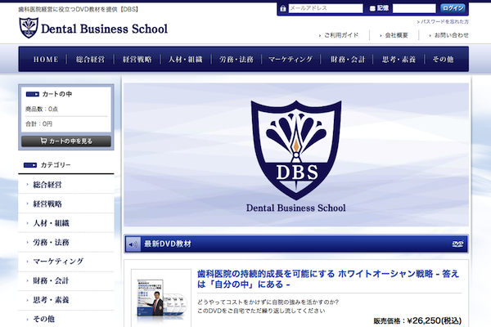Click the DVD logo icon in section header
The width and height of the screenshot is (491, 327).
(457, 244)
